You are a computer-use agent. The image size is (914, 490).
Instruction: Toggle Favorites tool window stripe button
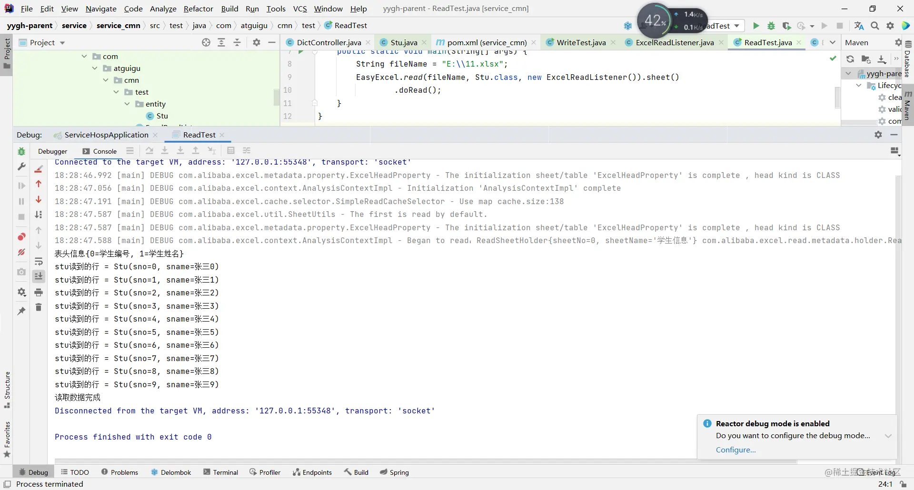coord(7,440)
